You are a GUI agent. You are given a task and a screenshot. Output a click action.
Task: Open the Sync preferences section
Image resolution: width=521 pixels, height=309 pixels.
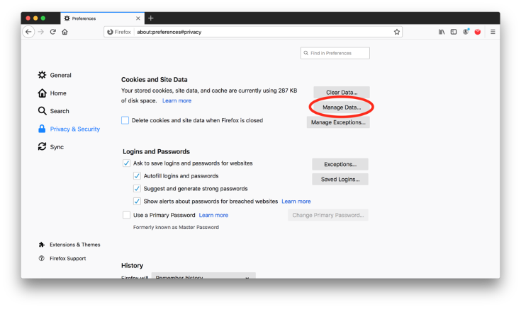tap(57, 147)
